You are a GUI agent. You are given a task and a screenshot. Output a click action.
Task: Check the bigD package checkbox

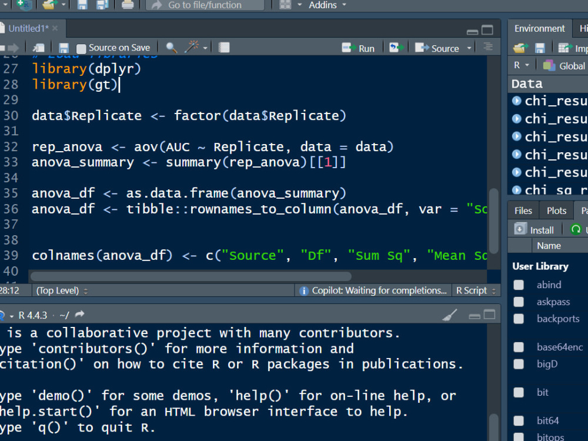[x=519, y=364]
